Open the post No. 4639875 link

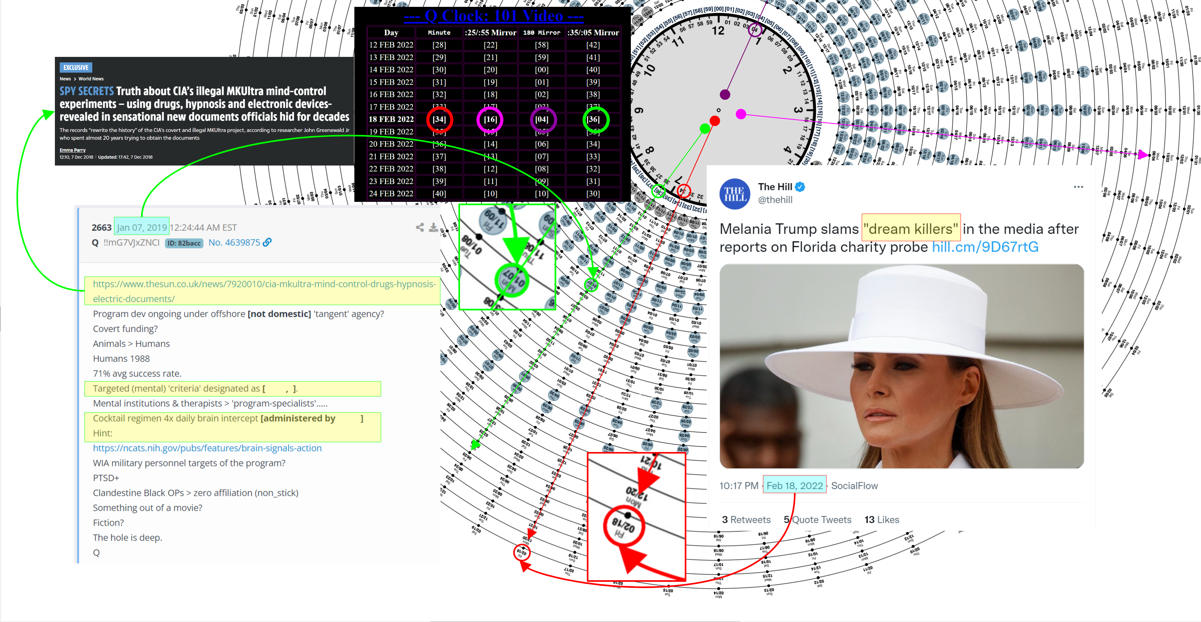[x=234, y=242]
